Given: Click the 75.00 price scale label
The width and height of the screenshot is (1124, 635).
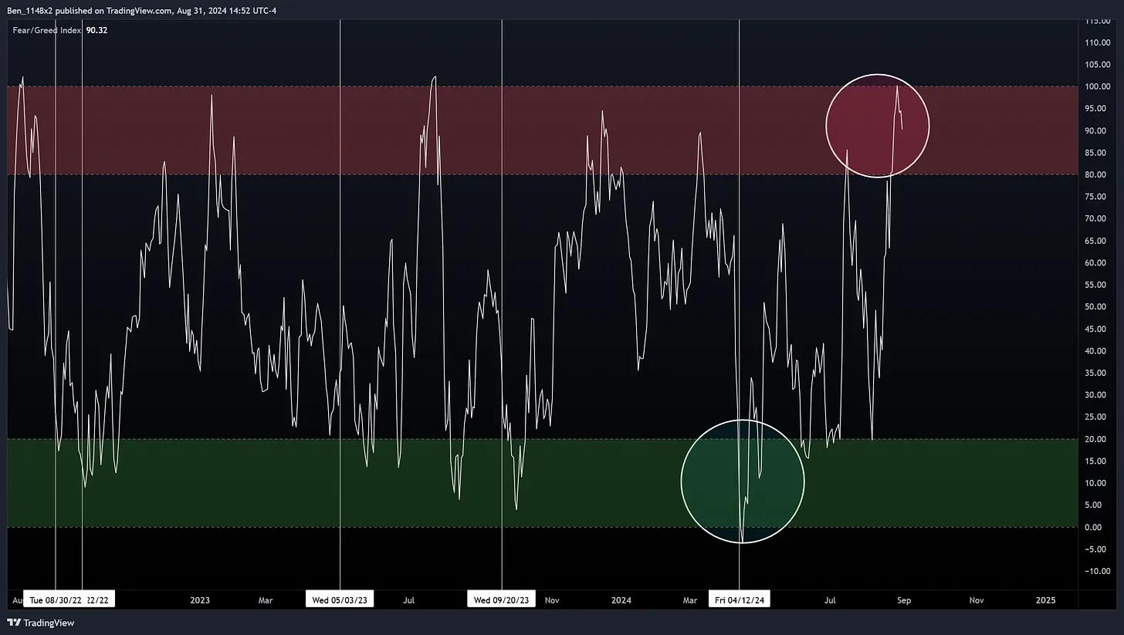Looking at the screenshot, I should point(1097,197).
